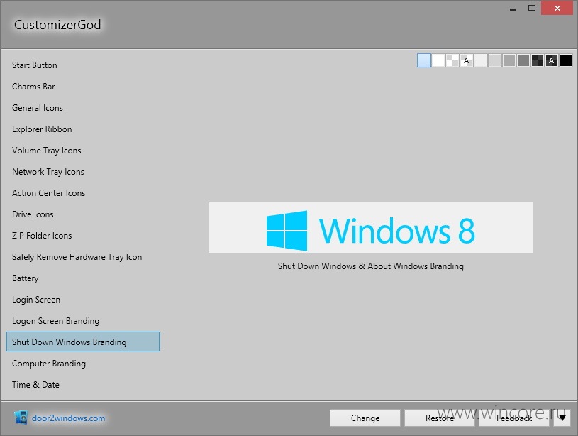The height and width of the screenshot is (436, 578).
Task: Select the light checkerboard background swatch without letter
Action: tap(452, 60)
